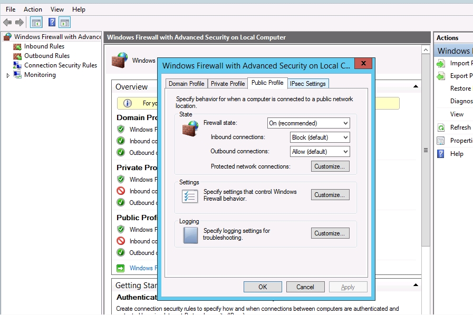Click the Help question mark toolbar icon

(x=52, y=22)
